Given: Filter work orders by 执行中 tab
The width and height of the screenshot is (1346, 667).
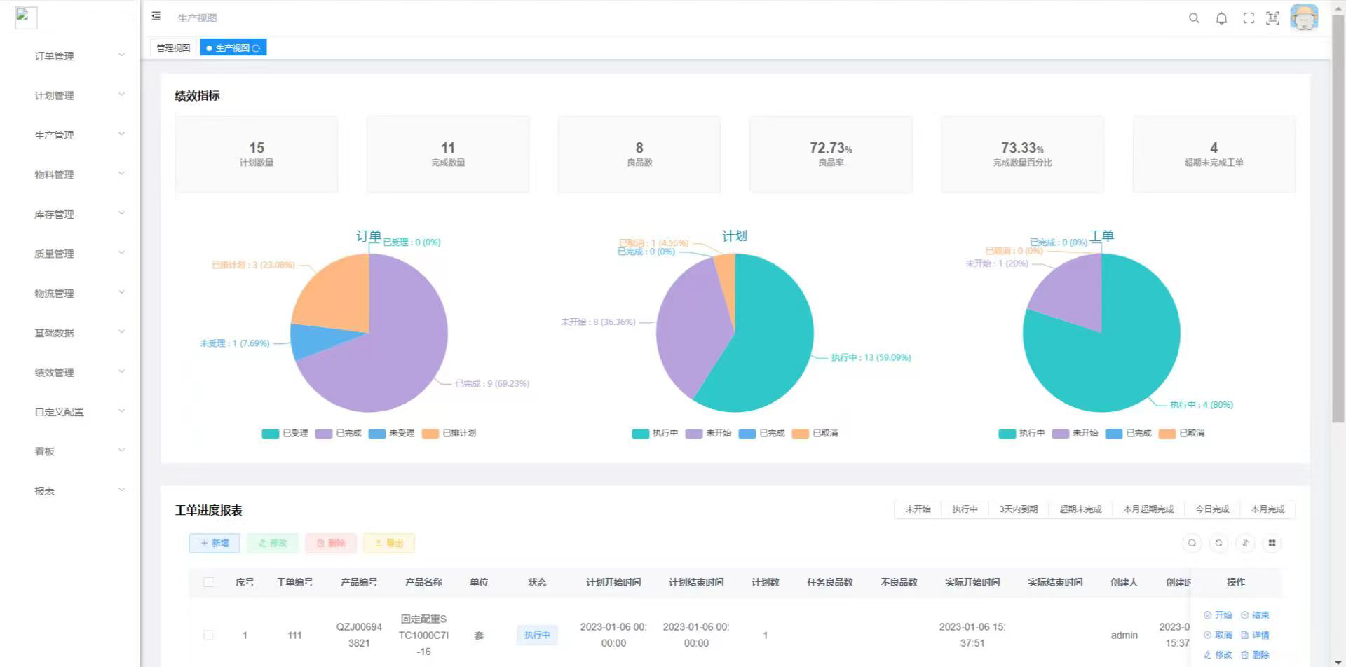Looking at the screenshot, I should [x=965, y=509].
